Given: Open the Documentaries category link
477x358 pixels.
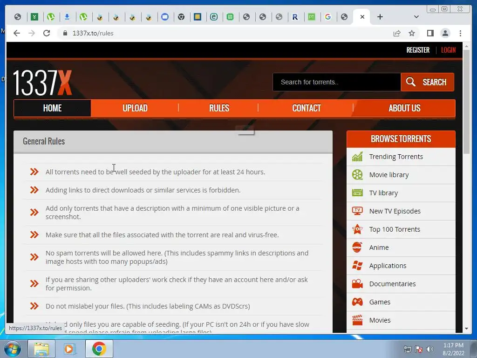Looking at the screenshot, I should [392, 284].
